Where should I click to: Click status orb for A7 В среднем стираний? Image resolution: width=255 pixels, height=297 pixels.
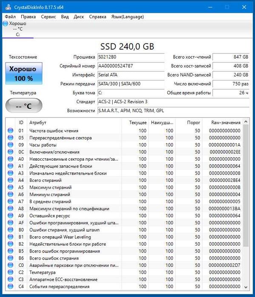pyautogui.click(x=11, y=201)
